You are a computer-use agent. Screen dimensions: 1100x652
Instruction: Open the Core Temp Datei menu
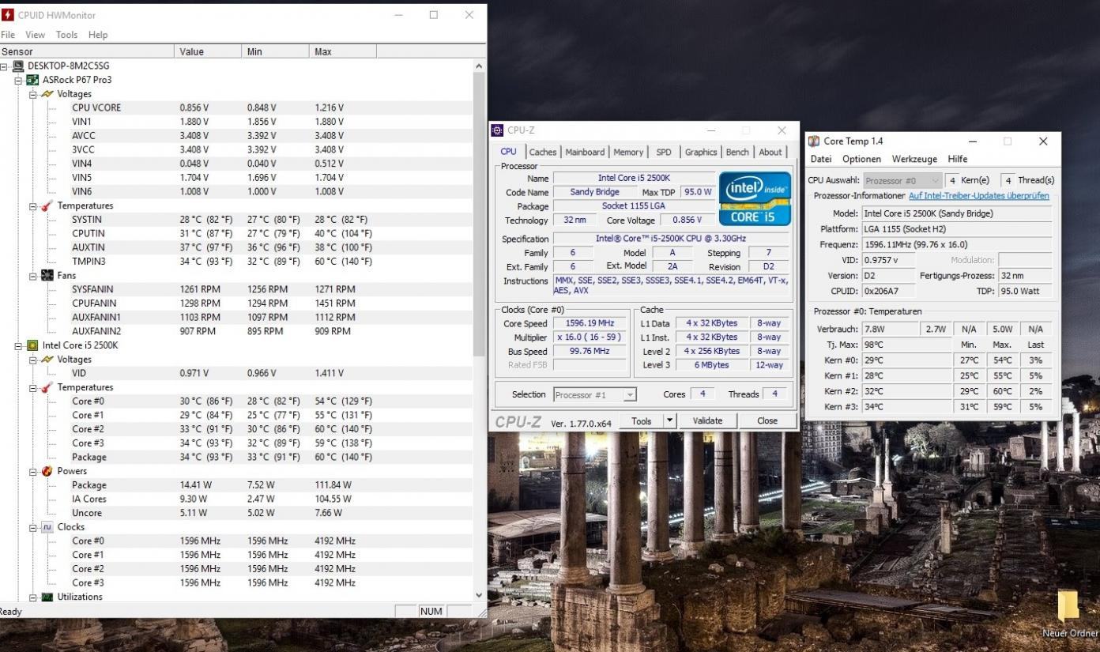821,159
